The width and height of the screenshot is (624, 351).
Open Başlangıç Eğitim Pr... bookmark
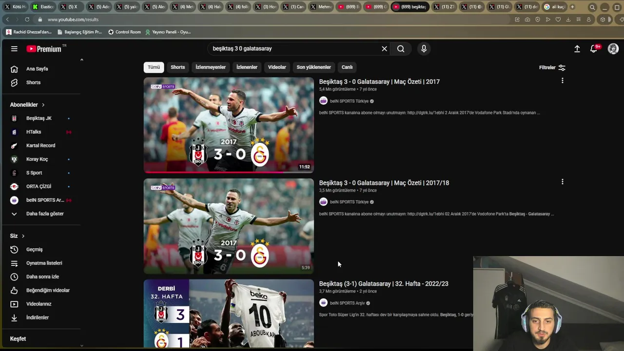79,32
